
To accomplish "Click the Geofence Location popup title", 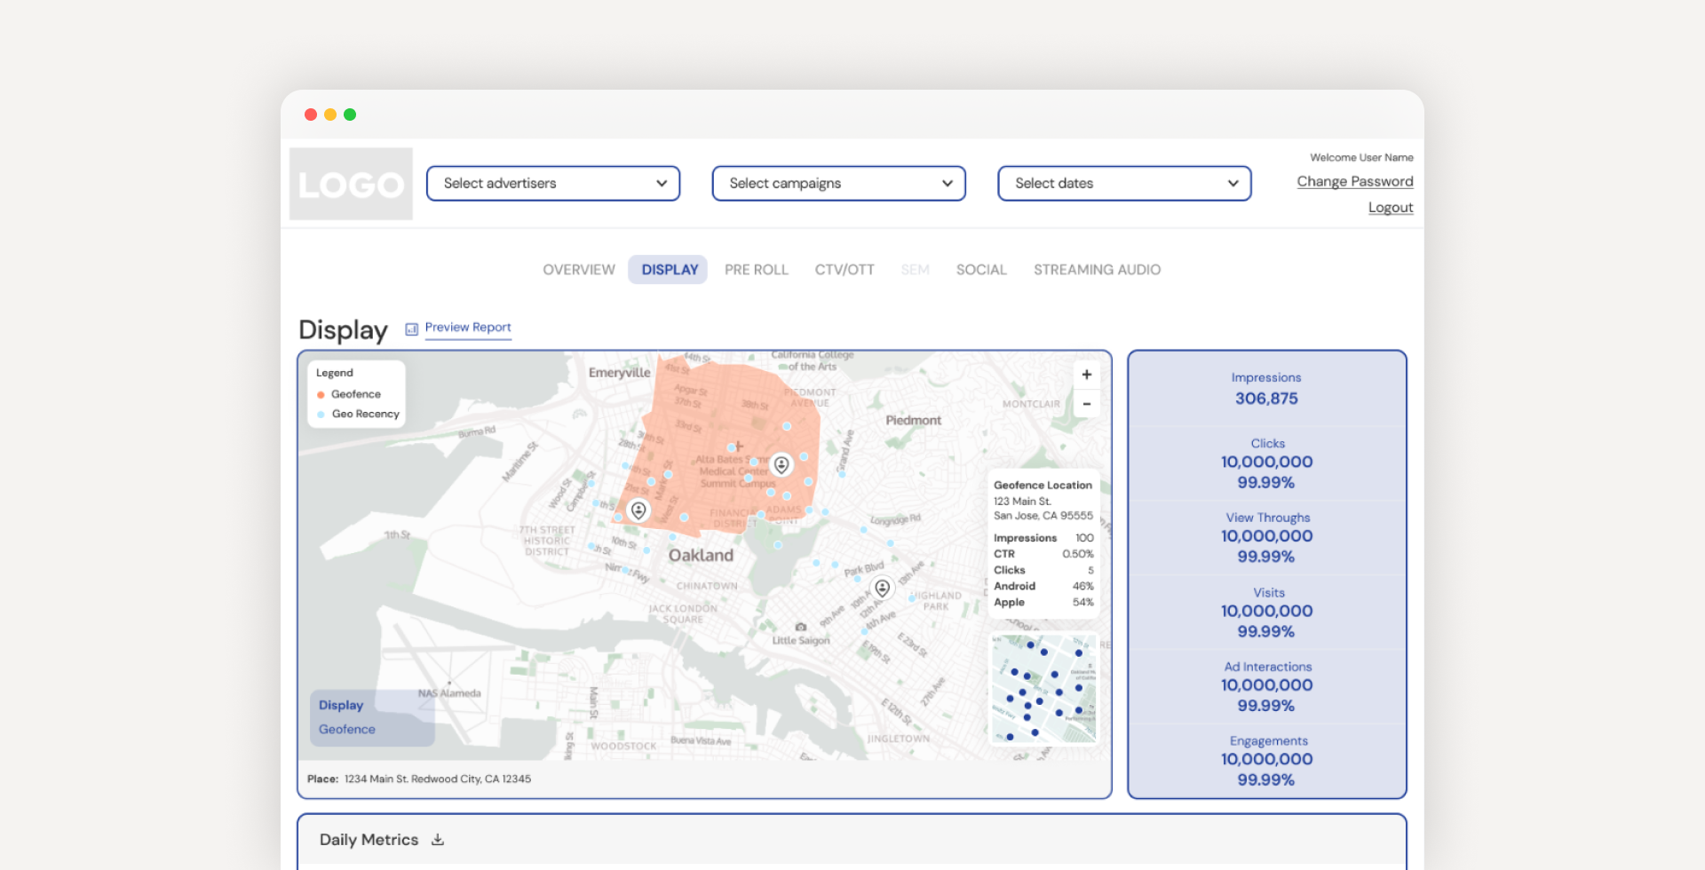I will point(1043,485).
